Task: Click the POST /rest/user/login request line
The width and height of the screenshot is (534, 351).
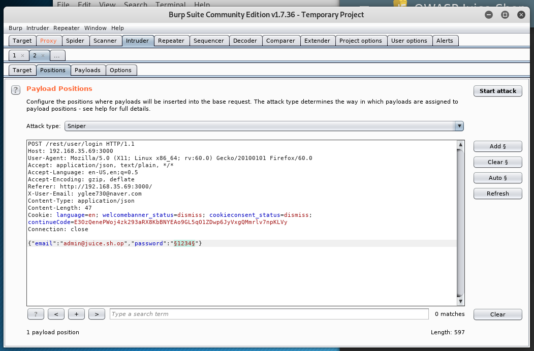Action: click(x=81, y=144)
